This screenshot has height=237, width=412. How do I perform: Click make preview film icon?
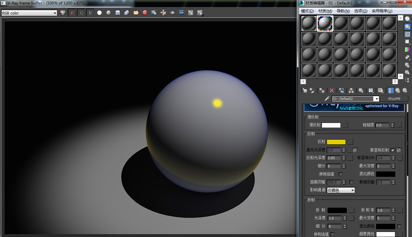point(407,57)
